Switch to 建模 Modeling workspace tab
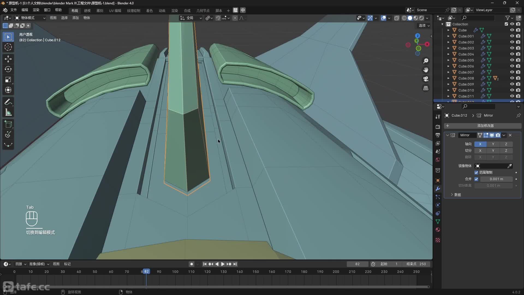 coord(87,11)
